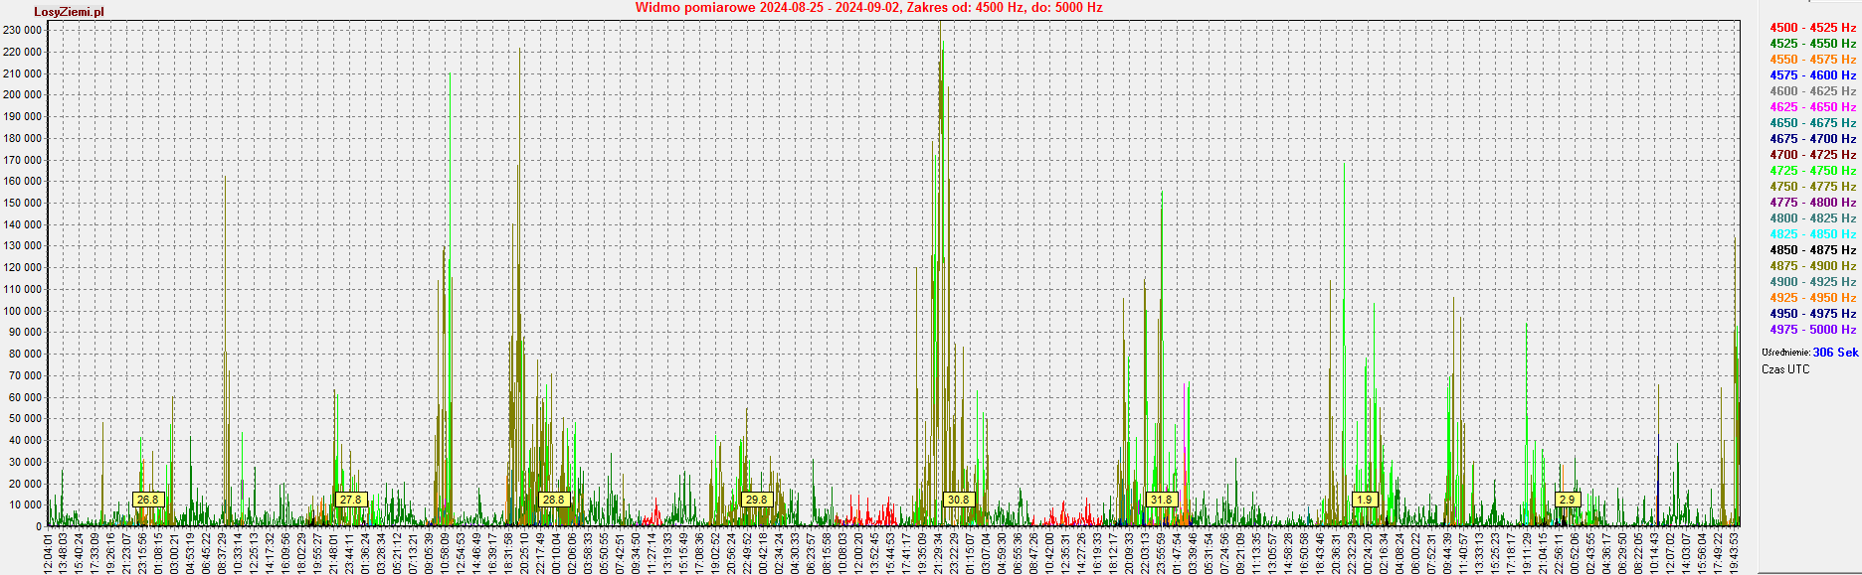Click the 29.8 yellow date label
The width and height of the screenshot is (1862, 575).
(756, 500)
